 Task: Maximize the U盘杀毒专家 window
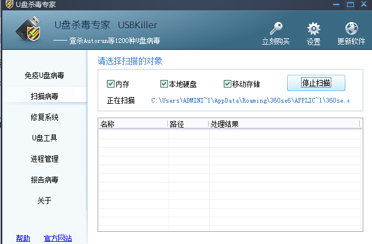coord(350,4)
